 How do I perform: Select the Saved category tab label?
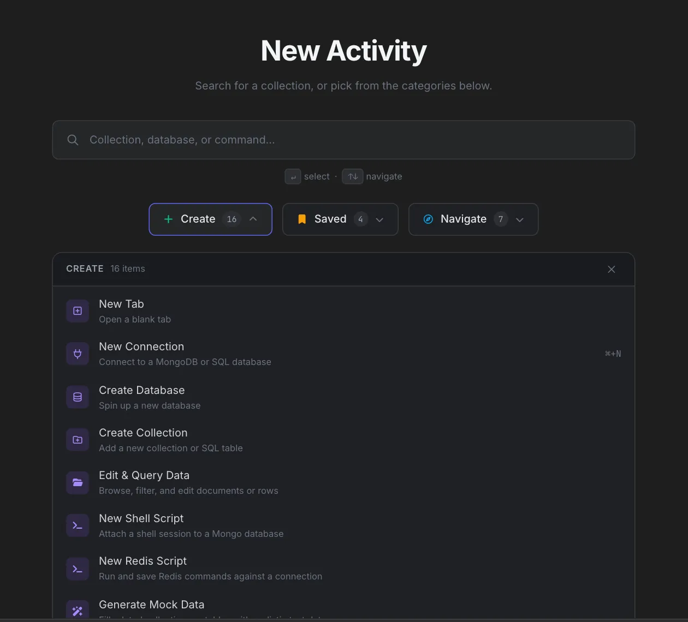click(x=330, y=219)
